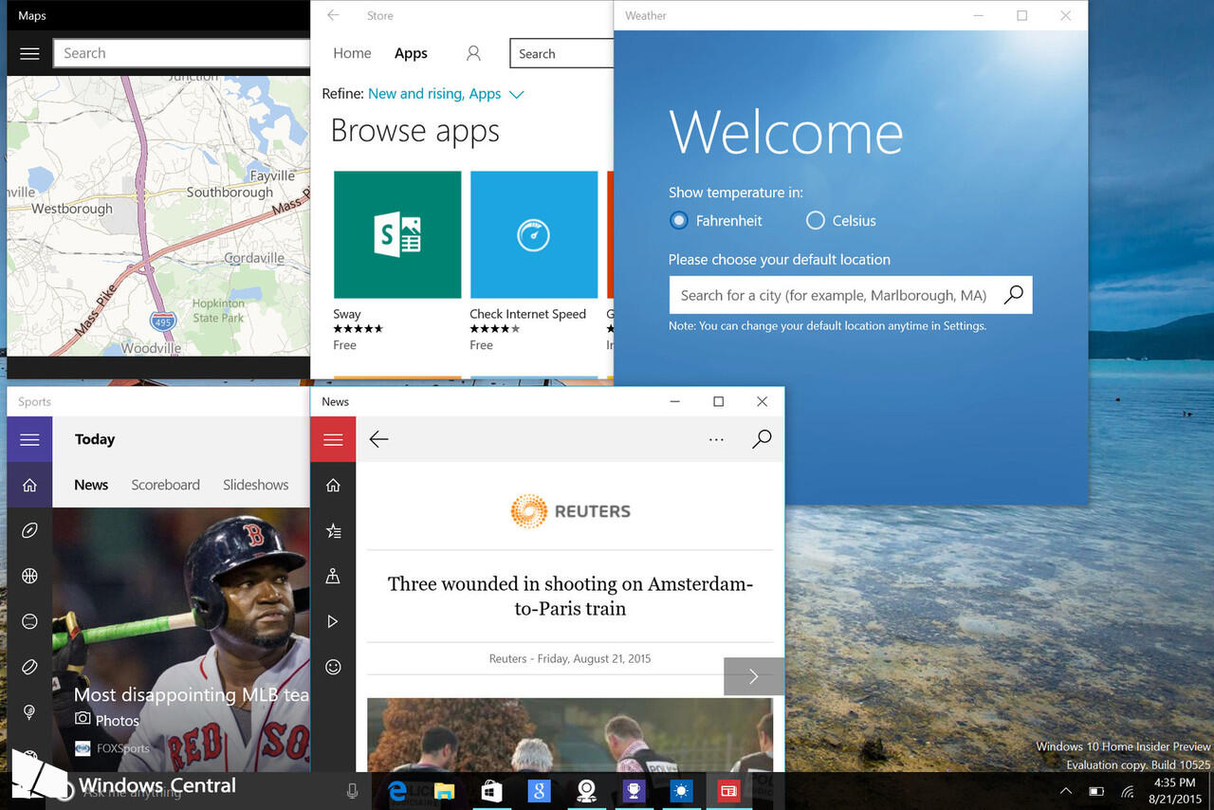Viewport: 1214px width, 810px height.
Task: Expand hidden icons in the system tray
Action: (1065, 790)
